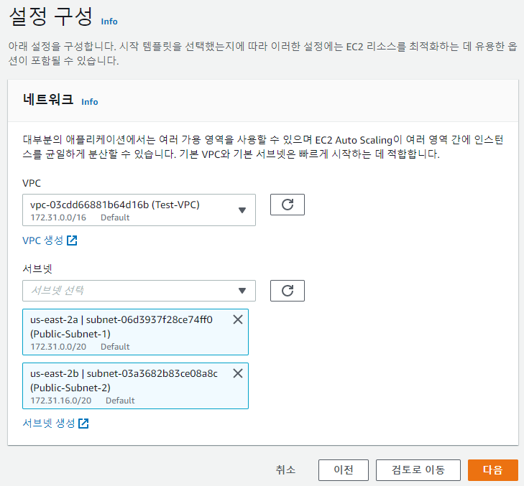The image size is (524, 486).
Task: Remove the us-east-2a Public-Subnet-1 selection
Action: click(x=238, y=319)
